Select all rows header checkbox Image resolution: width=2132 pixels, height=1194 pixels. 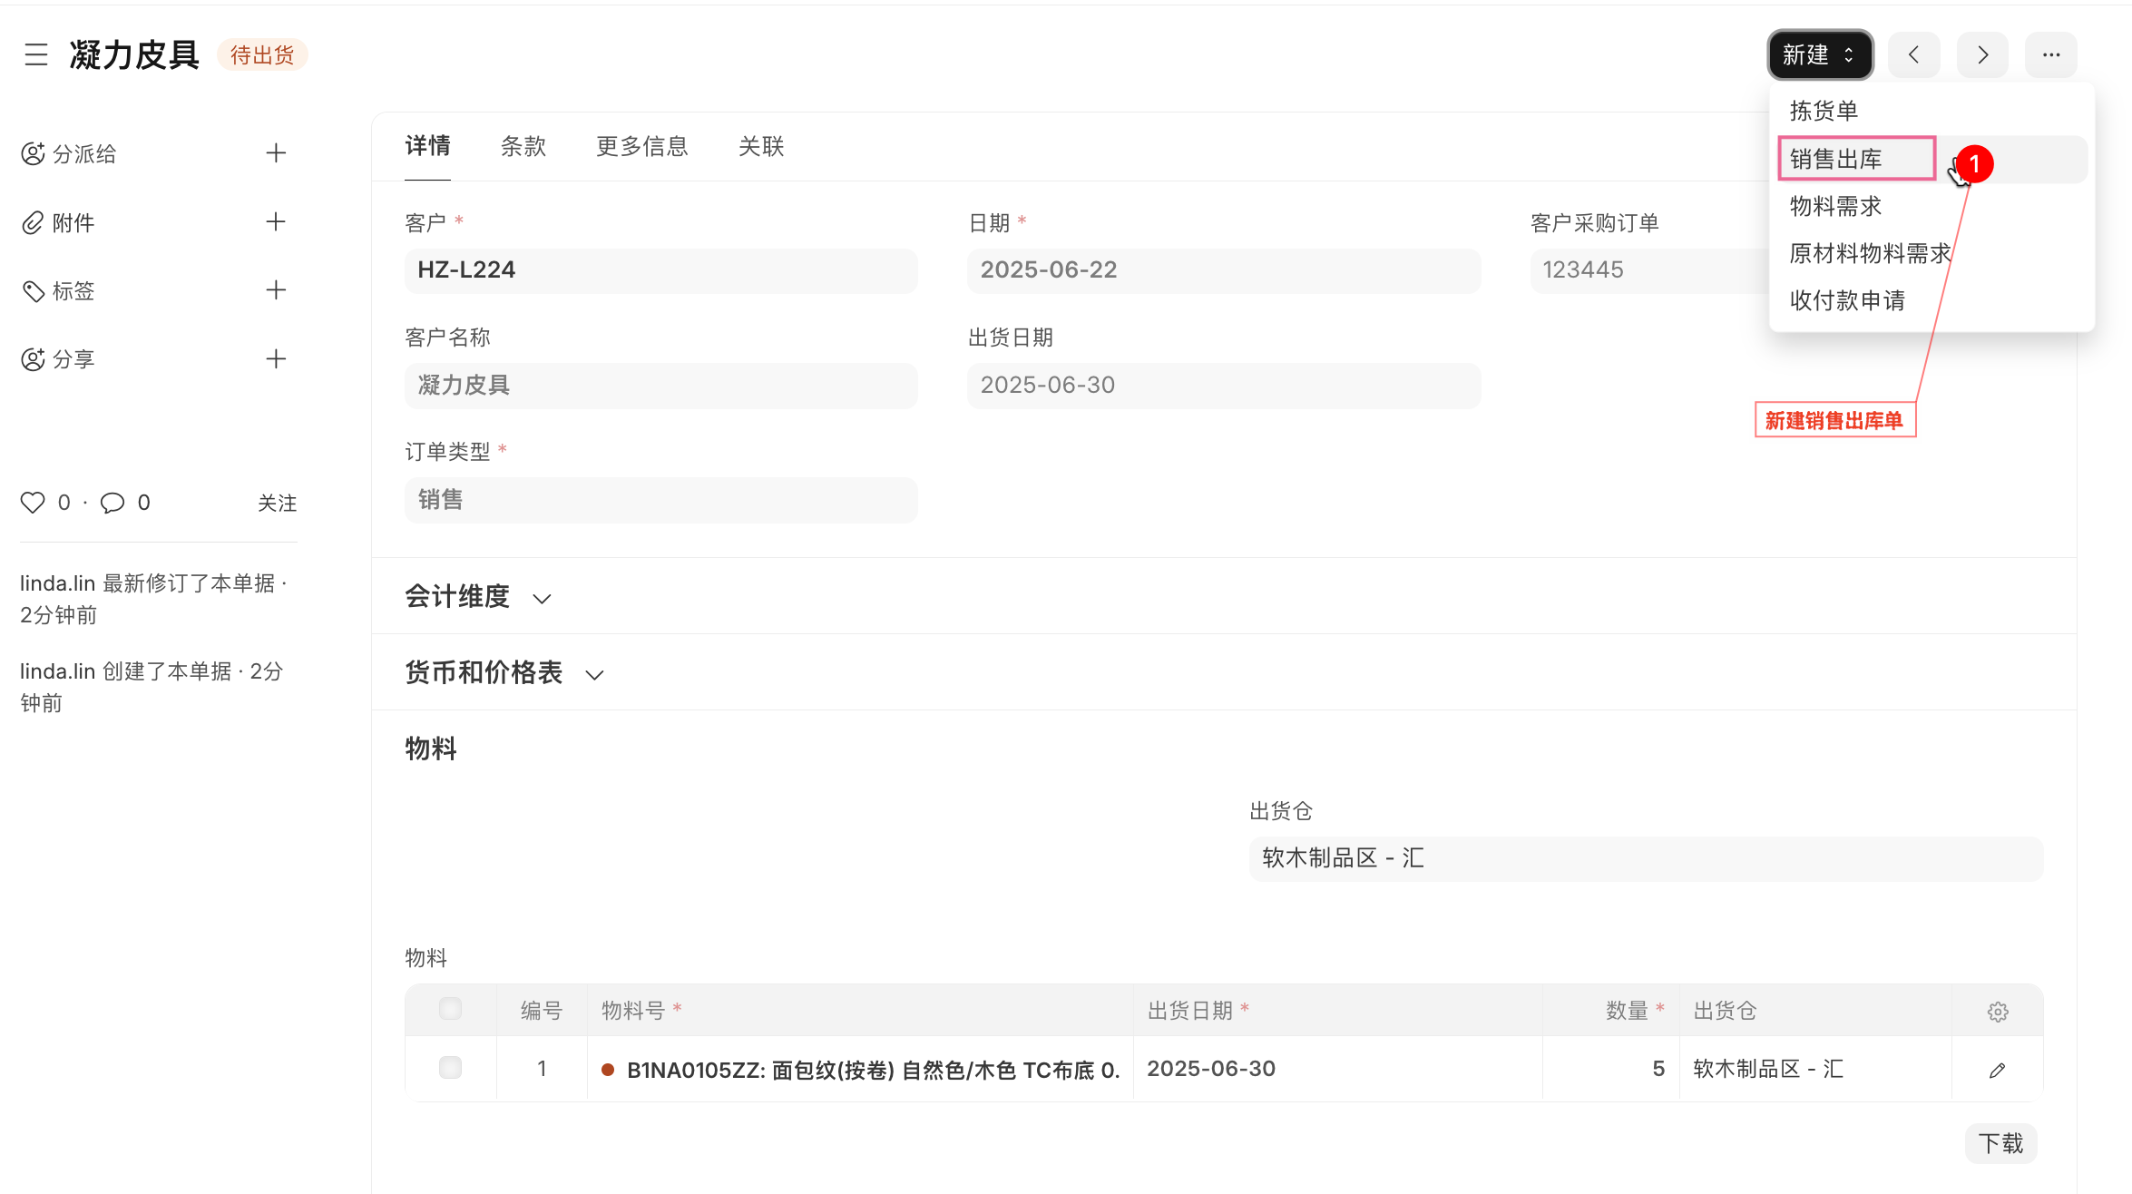coord(450,1009)
